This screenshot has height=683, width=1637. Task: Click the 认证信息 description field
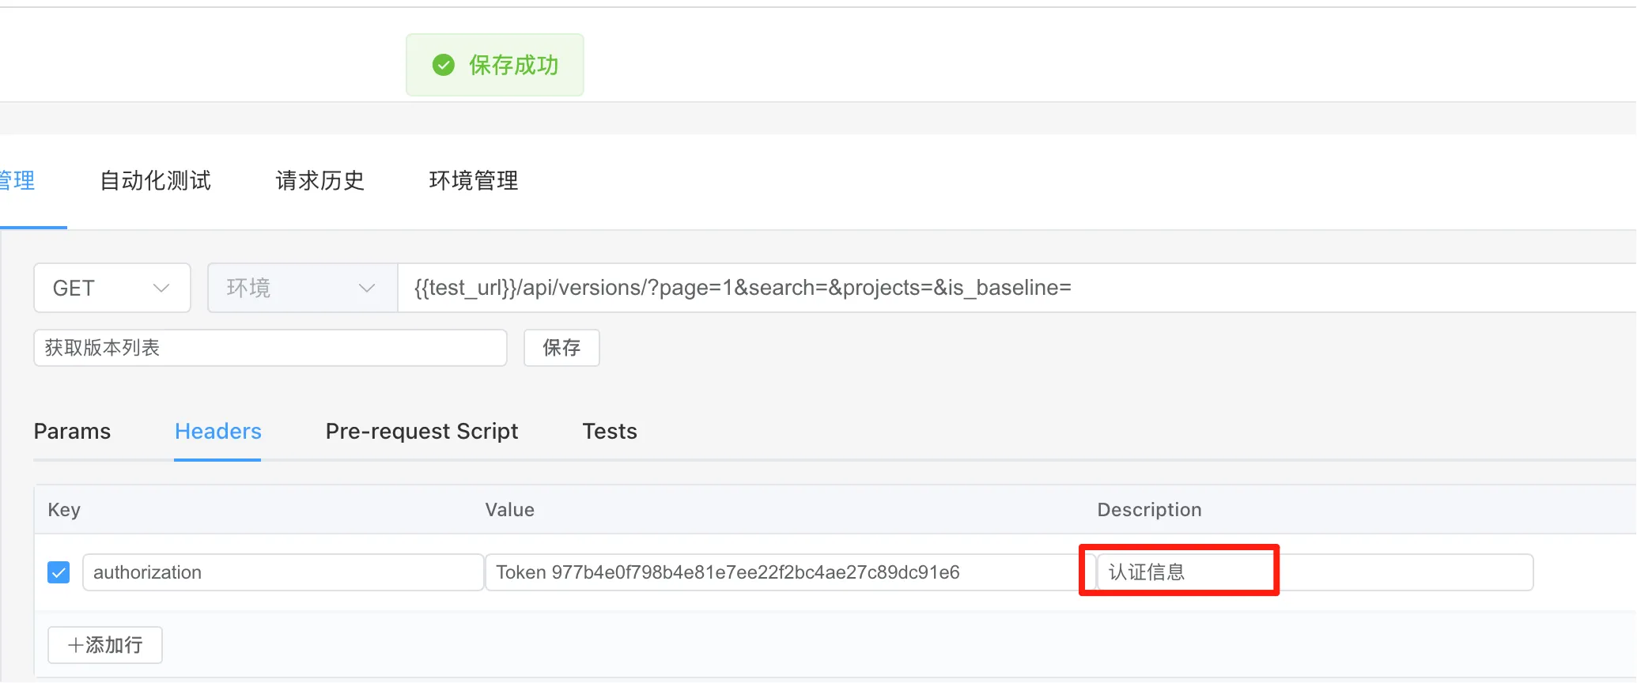point(1313,572)
